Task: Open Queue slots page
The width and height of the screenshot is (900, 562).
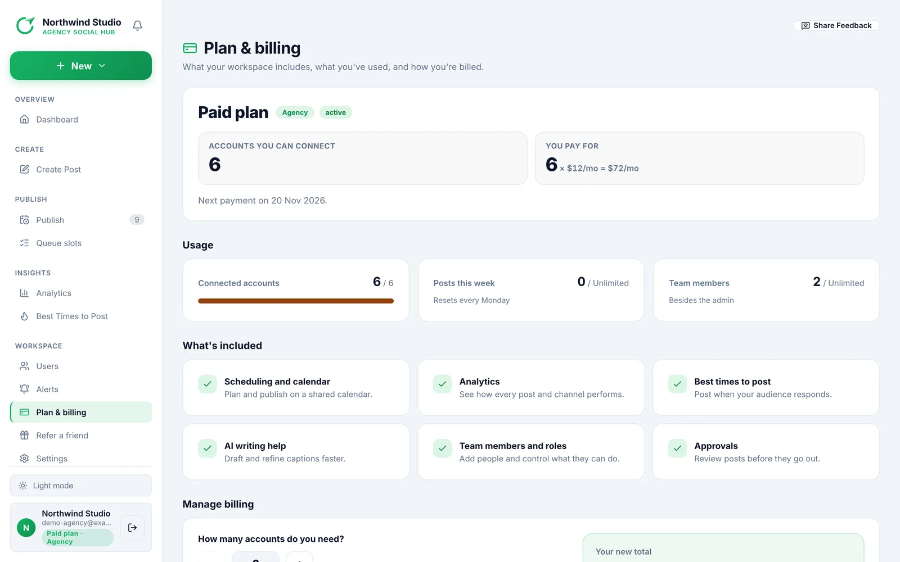Action: point(81,243)
